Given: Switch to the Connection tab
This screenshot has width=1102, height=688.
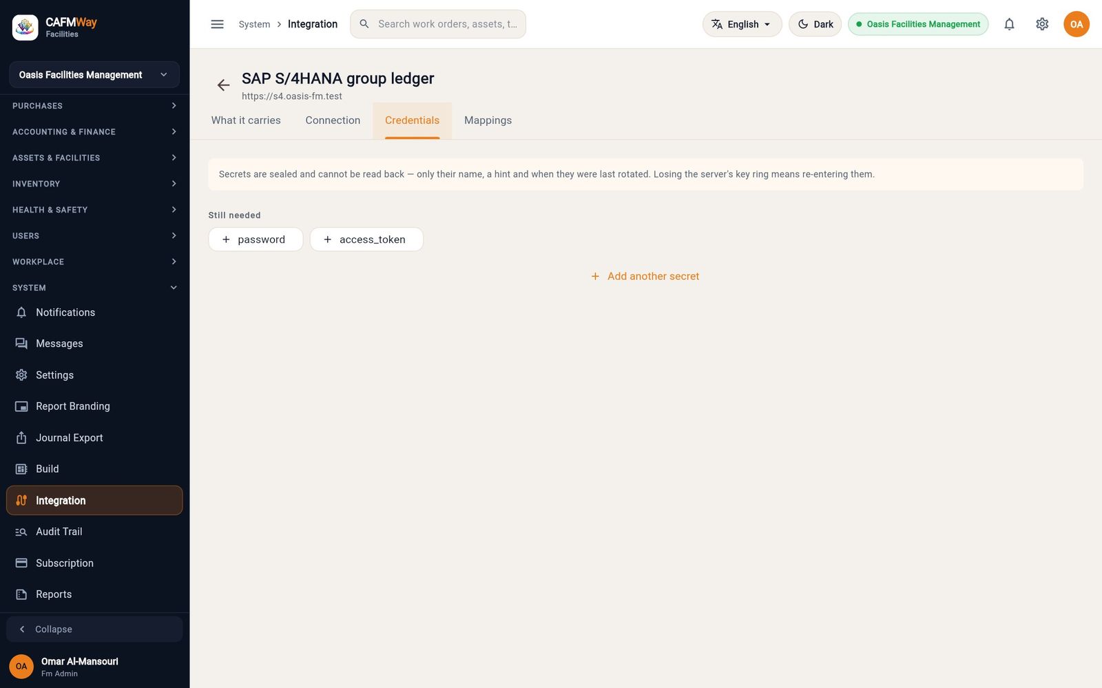Looking at the screenshot, I should click(333, 120).
